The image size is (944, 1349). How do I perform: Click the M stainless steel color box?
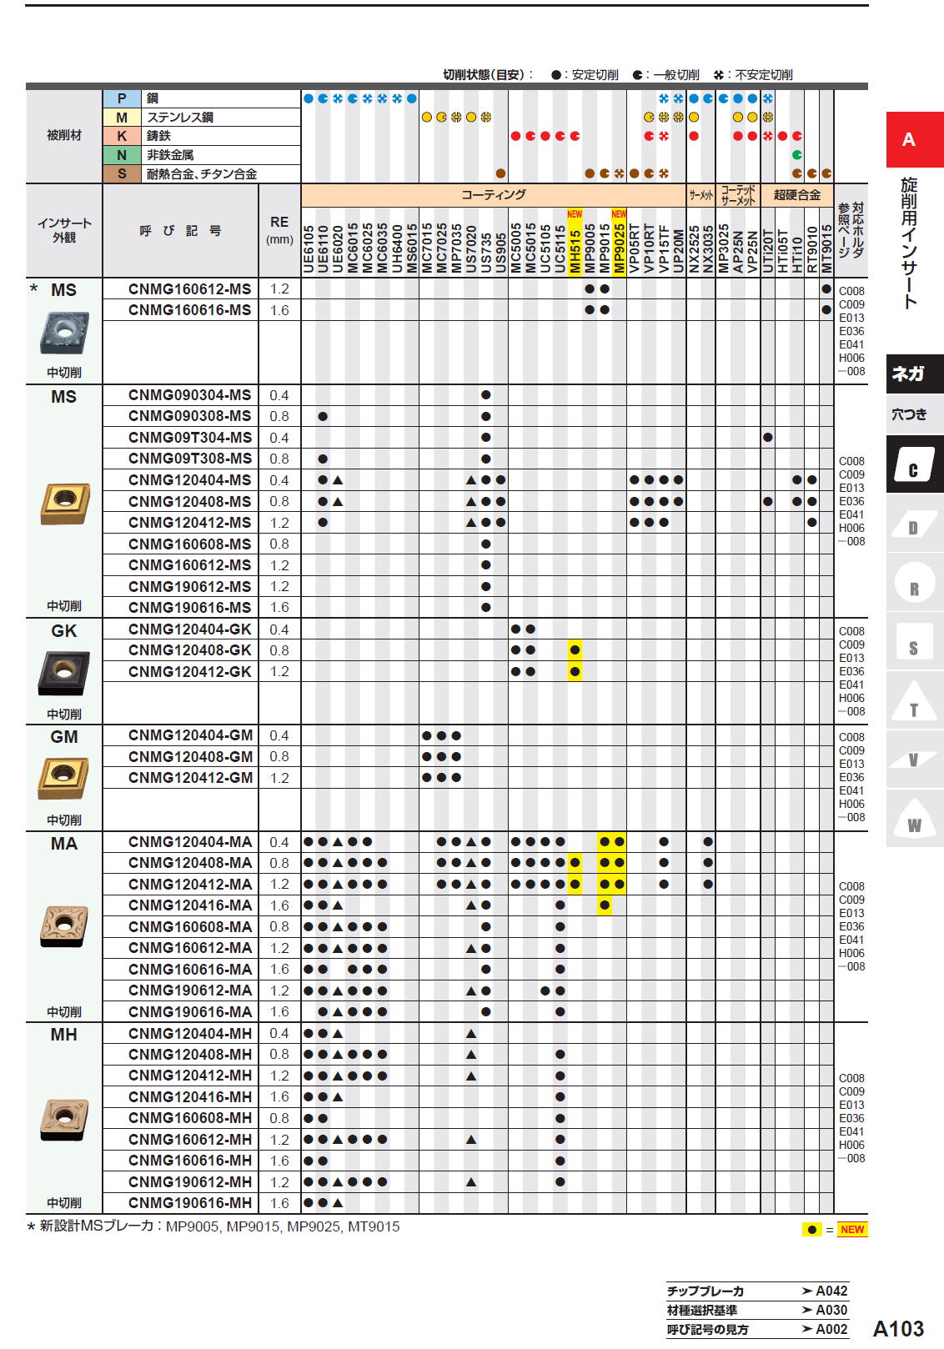pyautogui.click(x=122, y=118)
